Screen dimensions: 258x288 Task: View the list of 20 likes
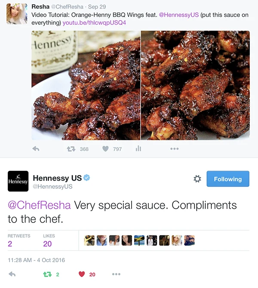[x=49, y=241]
